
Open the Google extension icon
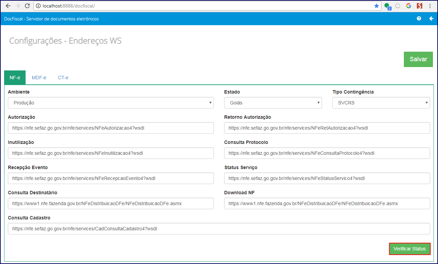tap(409, 6)
